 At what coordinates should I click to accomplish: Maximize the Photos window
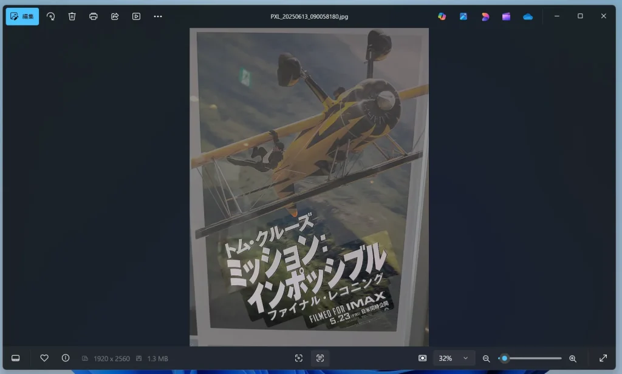pyautogui.click(x=580, y=16)
